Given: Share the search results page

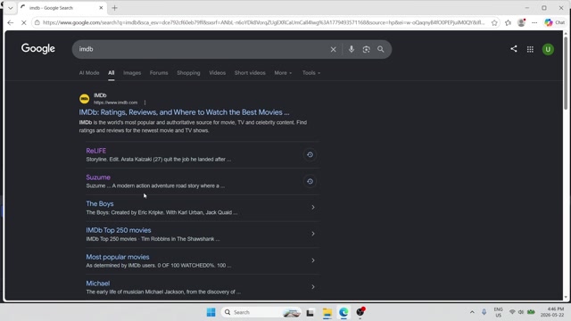Looking at the screenshot, I should (514, 49).
